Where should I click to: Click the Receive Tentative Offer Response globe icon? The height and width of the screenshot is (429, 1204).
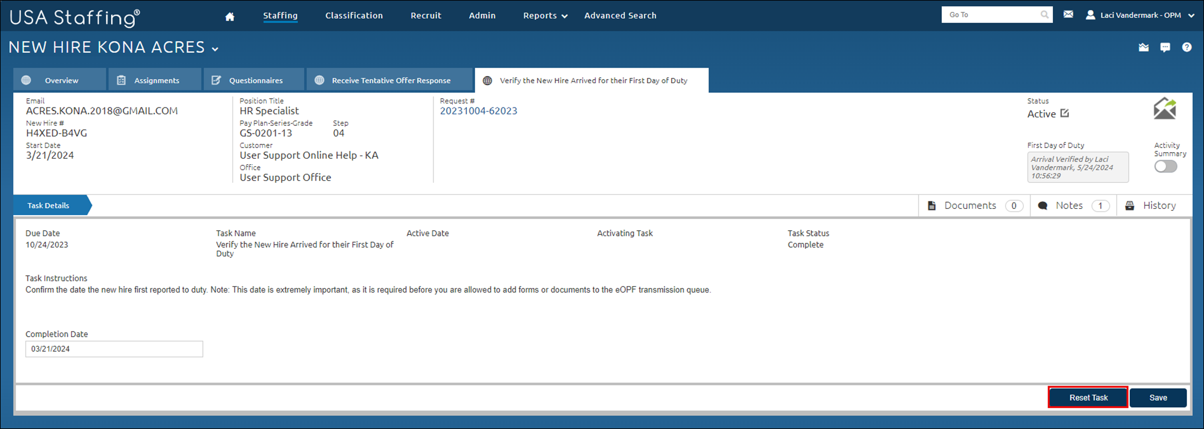tap(319, 80)
